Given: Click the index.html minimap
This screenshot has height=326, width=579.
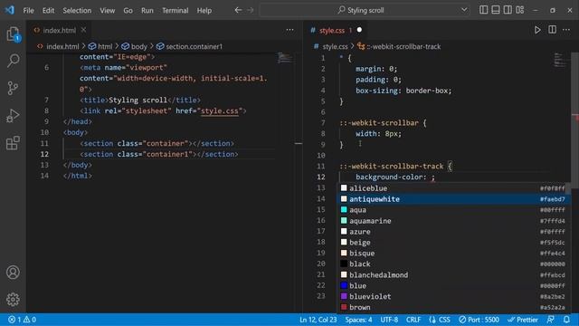Looking at the screenshot, I should point(284,58).
